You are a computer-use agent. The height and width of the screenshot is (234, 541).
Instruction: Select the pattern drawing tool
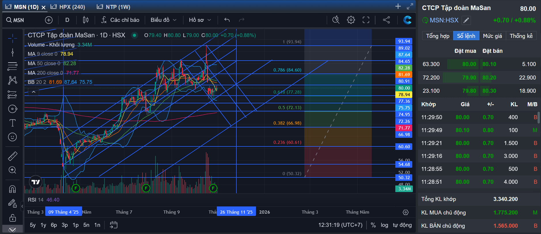point(12,80)
